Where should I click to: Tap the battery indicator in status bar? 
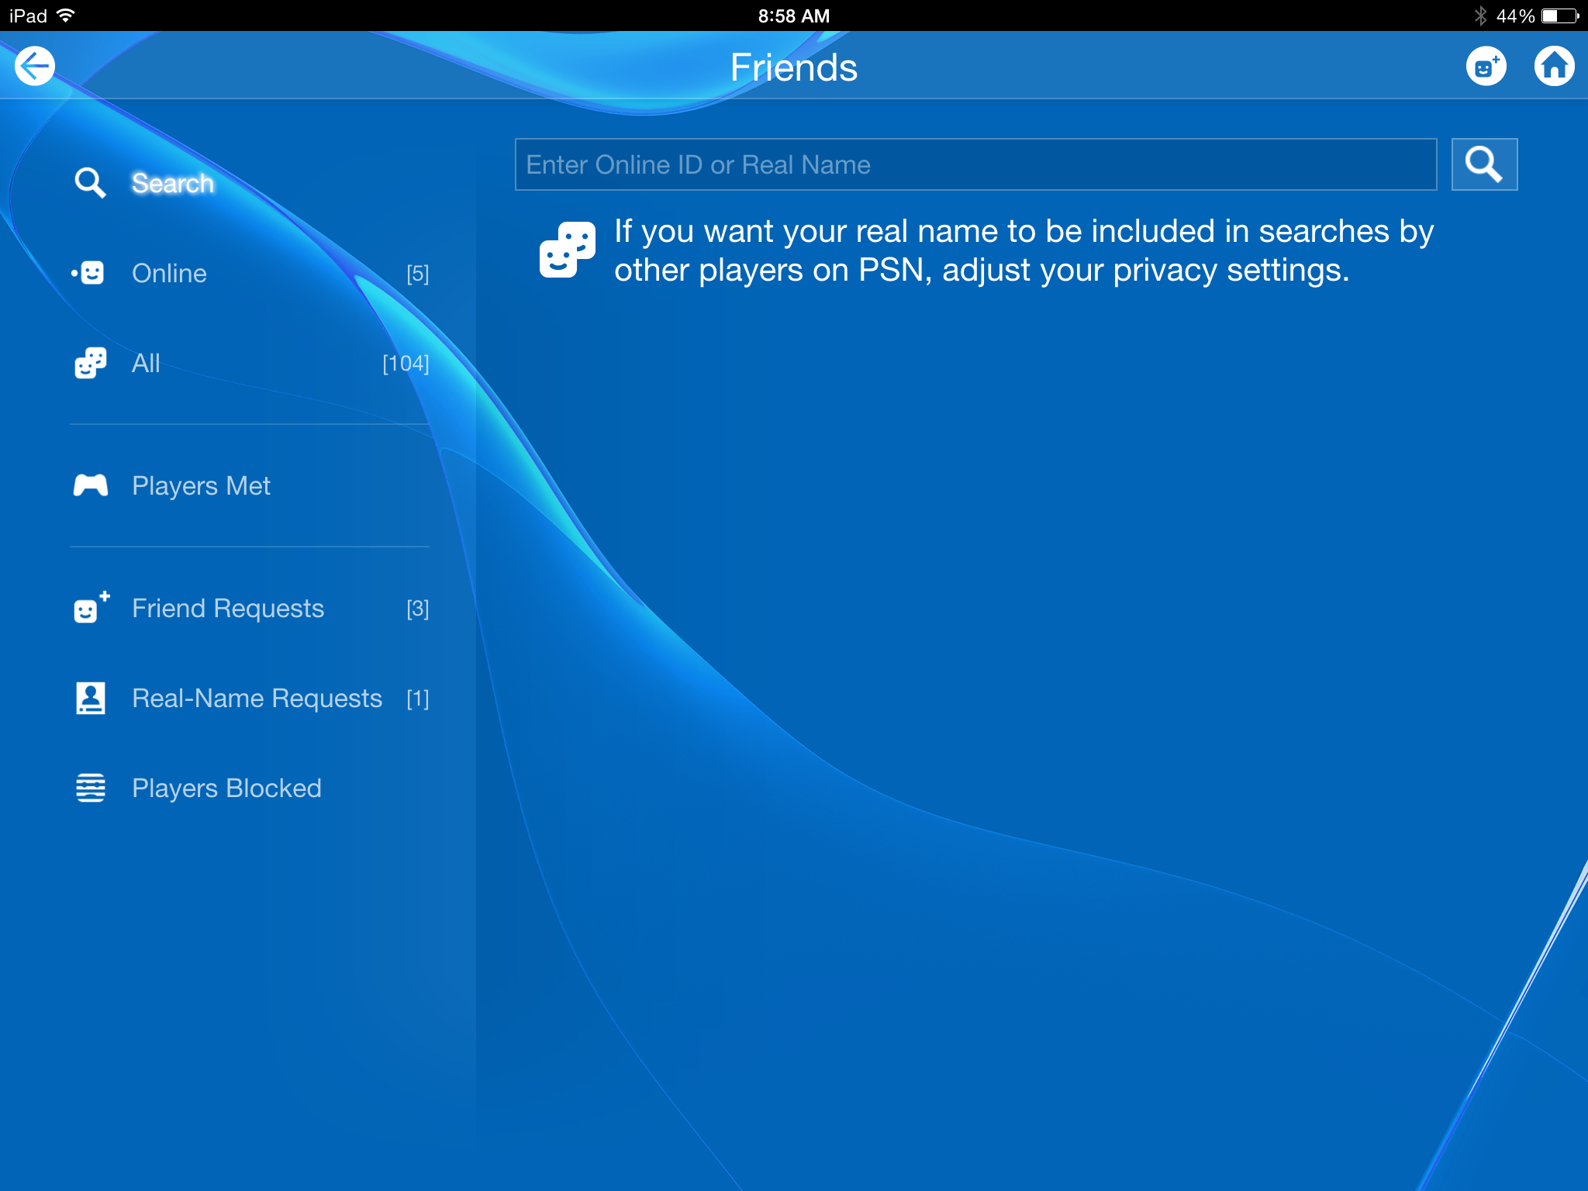pyautogui.click(x=1559, y=14)
